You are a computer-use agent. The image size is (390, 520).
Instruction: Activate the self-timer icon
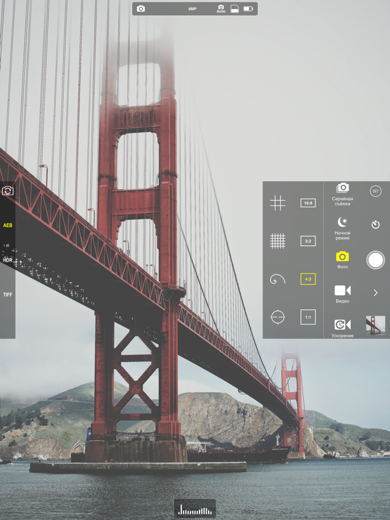point(375,225)
